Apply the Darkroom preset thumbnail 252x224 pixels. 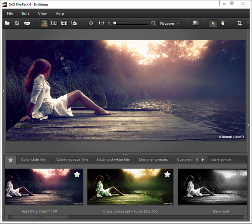point(213,187)
